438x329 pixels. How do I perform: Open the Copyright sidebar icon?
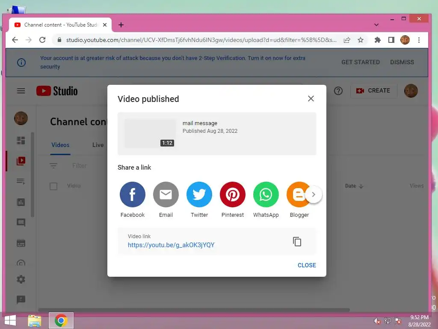[21, 263]
